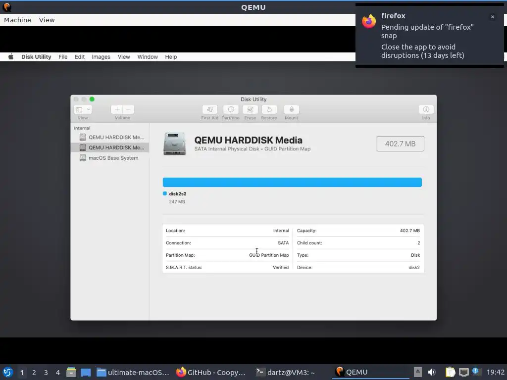Open the file manager launcher in taskbar

tap(71, 372)
